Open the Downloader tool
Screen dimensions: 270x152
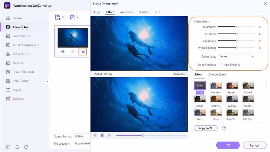coord(18,36)
